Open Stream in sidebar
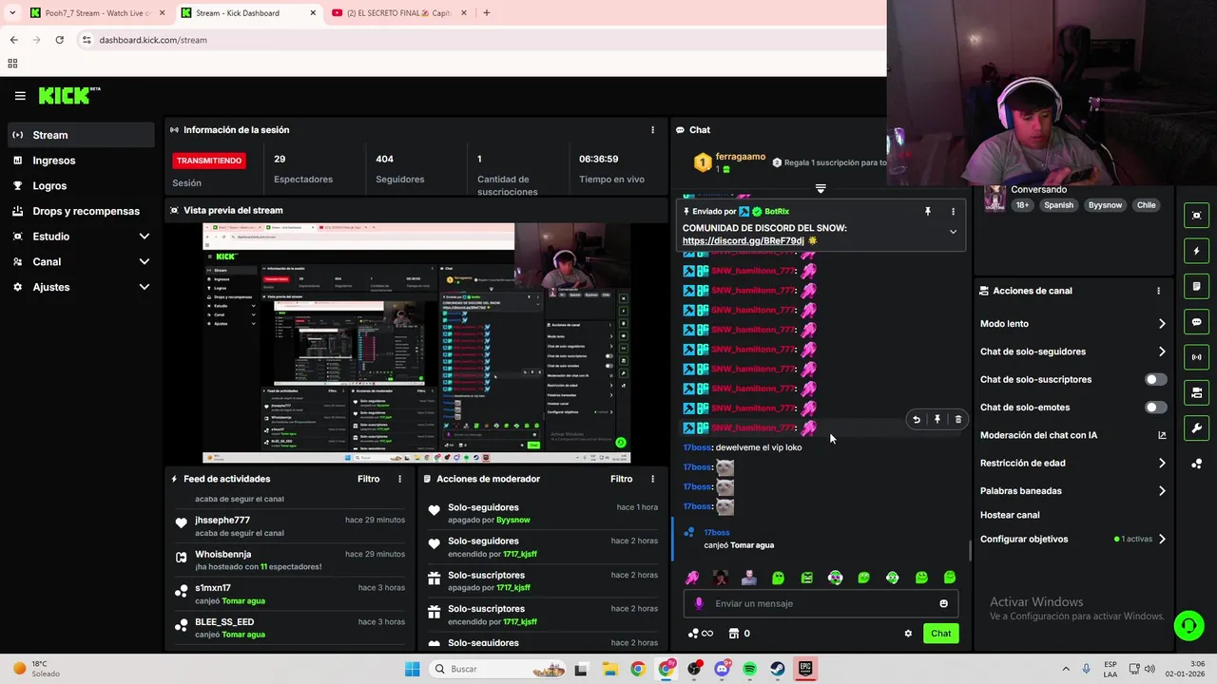 point(81,135)
